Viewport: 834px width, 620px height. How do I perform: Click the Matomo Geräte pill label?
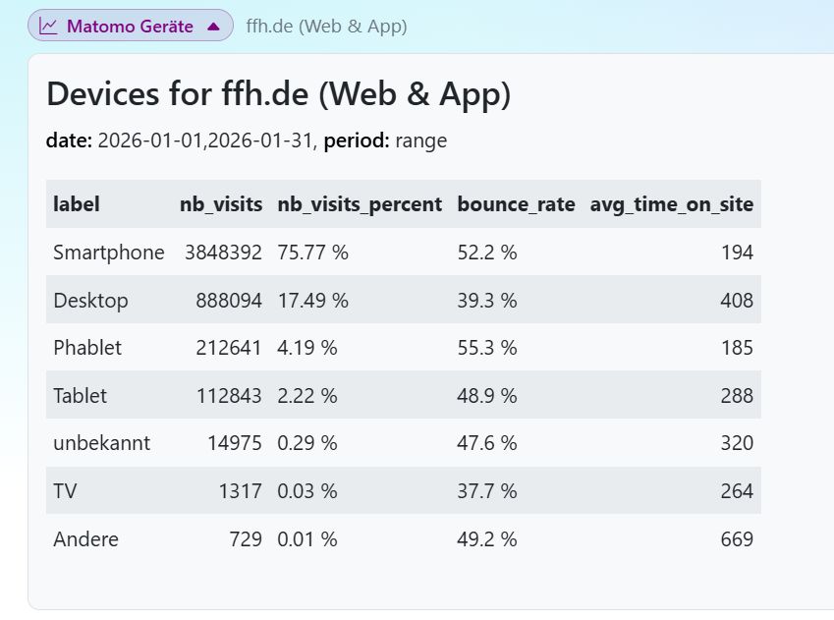[130, 27]
